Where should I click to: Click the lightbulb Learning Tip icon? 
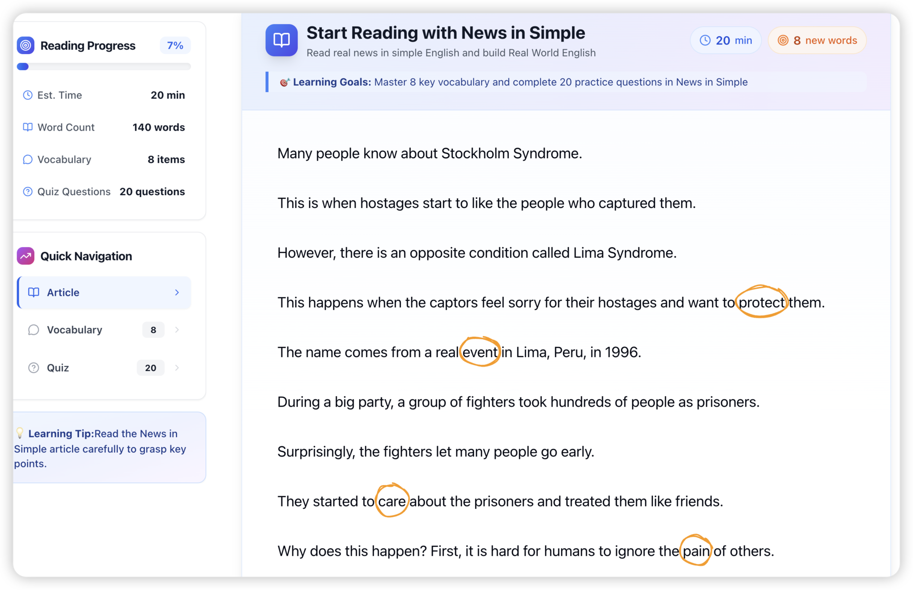[x=20, y=433]
